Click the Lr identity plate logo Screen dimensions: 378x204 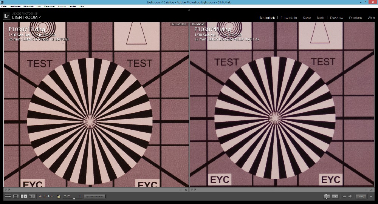point(7,16)
